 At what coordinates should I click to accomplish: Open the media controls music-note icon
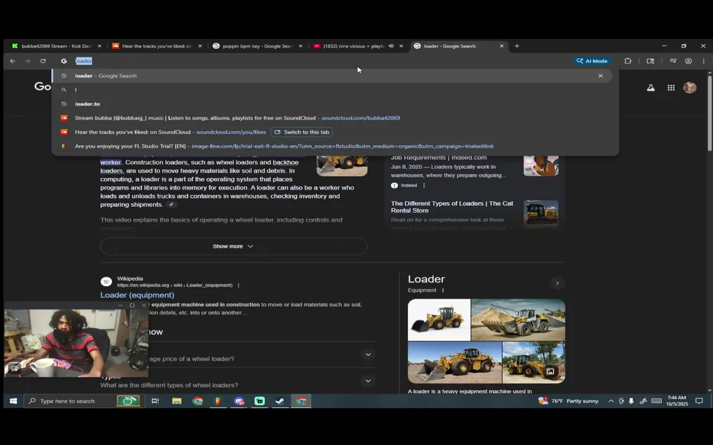pyautogui.click(x=673, y=61)
